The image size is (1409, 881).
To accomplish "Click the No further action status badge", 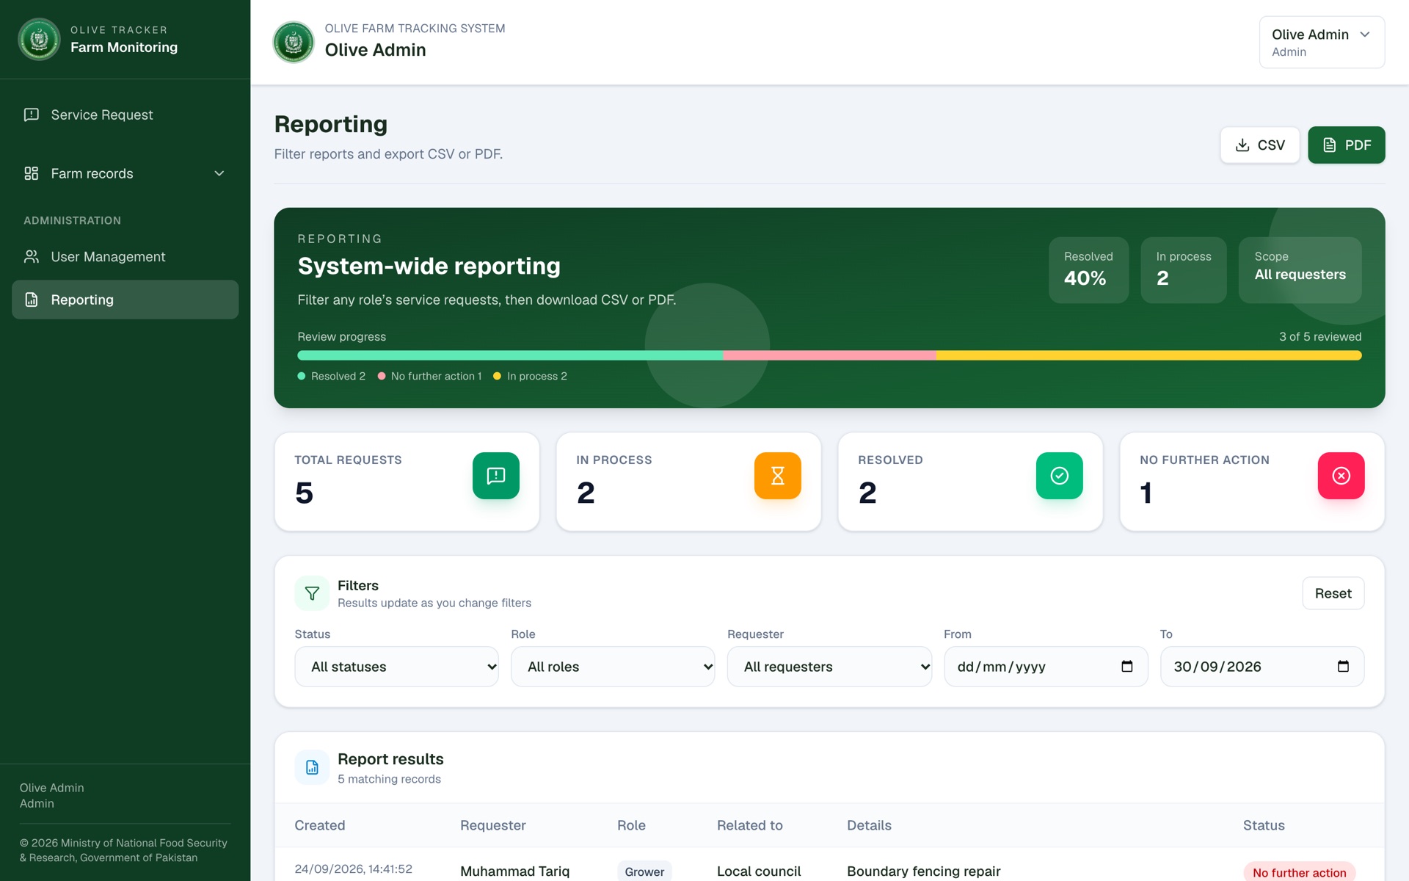I will click(x=1299, y=872).
